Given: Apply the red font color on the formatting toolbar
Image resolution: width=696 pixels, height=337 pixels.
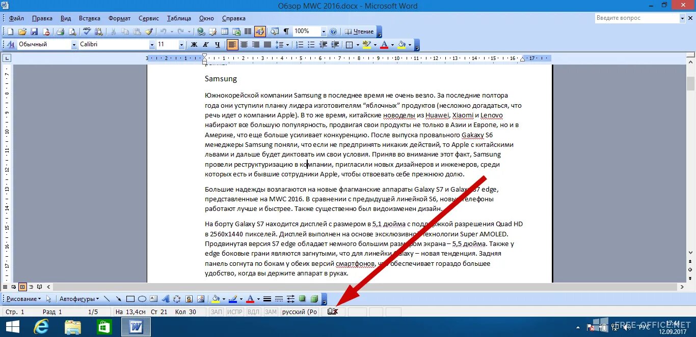Looking at the screenshot, I should point(384,45).
